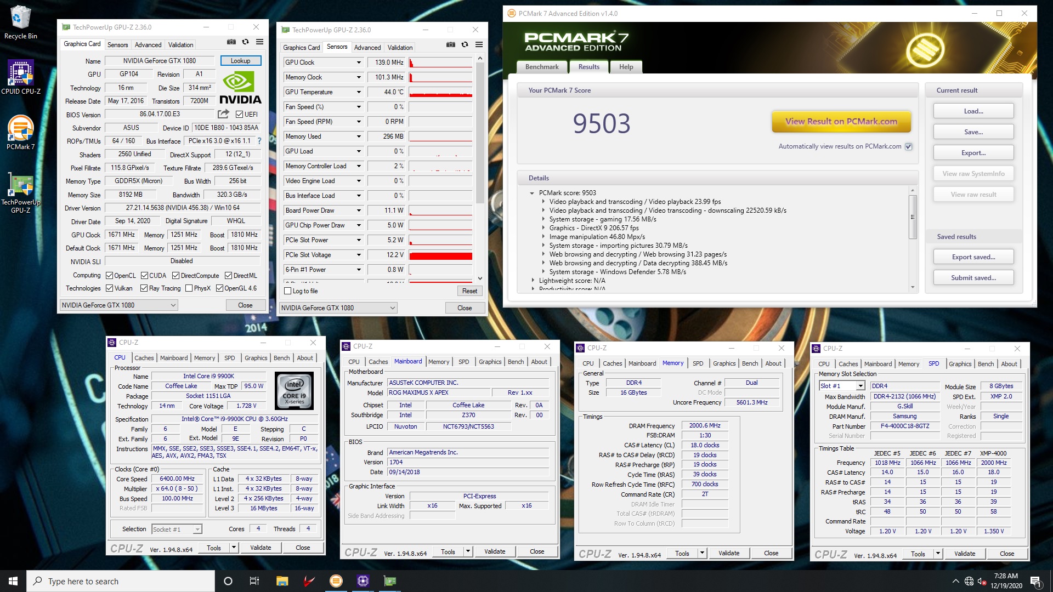Toggle the Vulkan checkbox

pos(109,288)
